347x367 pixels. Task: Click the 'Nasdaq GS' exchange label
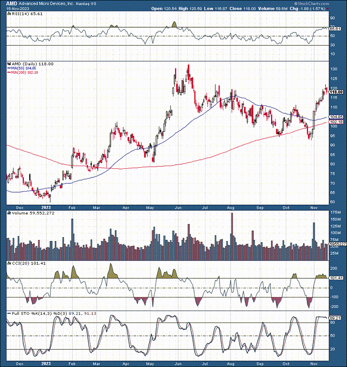tap(86, 4)
